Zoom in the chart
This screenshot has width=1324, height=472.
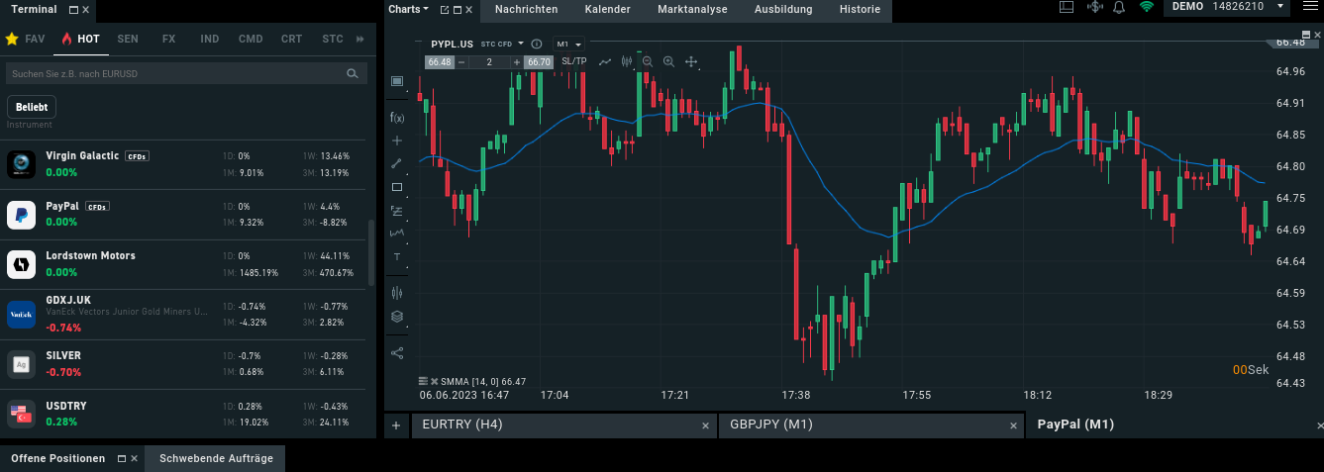coord(668,61)
